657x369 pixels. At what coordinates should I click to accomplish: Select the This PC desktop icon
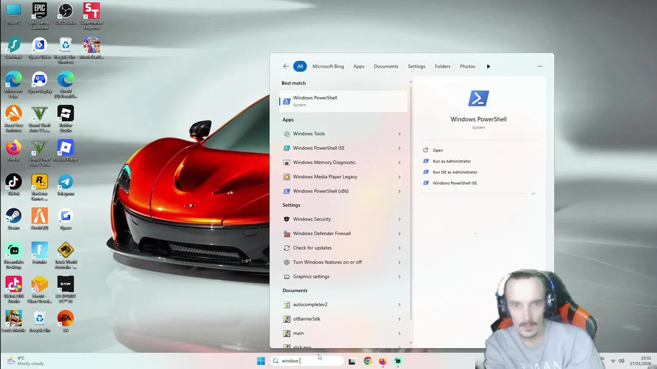[x=14, y=14]
